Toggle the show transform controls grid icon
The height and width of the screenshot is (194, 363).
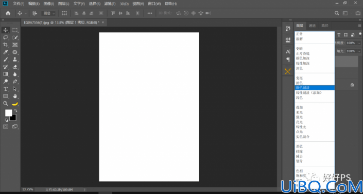[x=64, y=13]
